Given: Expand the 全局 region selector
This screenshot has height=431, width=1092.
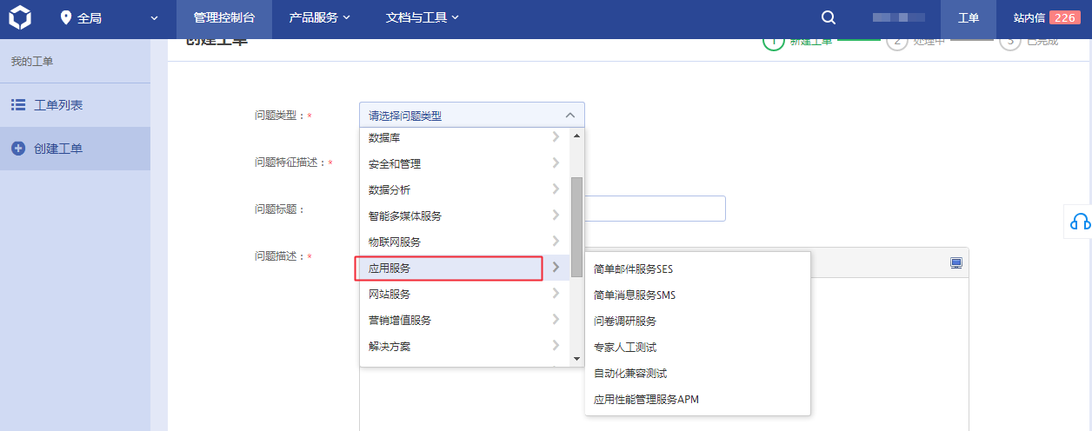Looking at the screenshot, I should tap(155, 18).
